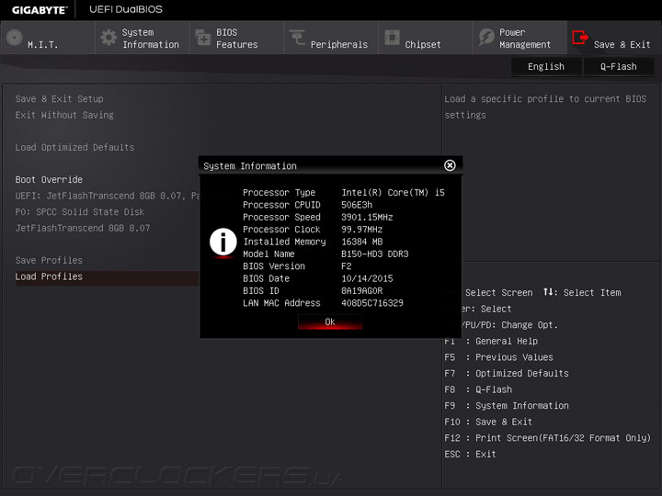Open Load Profiles option
This screenshot has width=662, height=496.
click(x=107, y=276)
